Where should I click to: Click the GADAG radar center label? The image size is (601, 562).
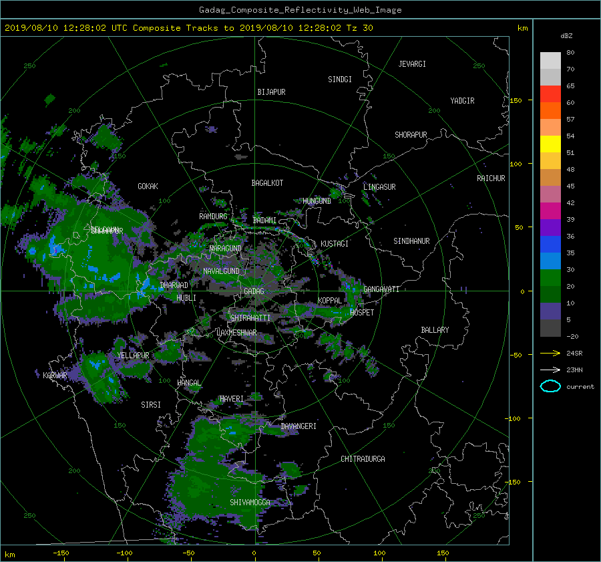tap(254, 291)
